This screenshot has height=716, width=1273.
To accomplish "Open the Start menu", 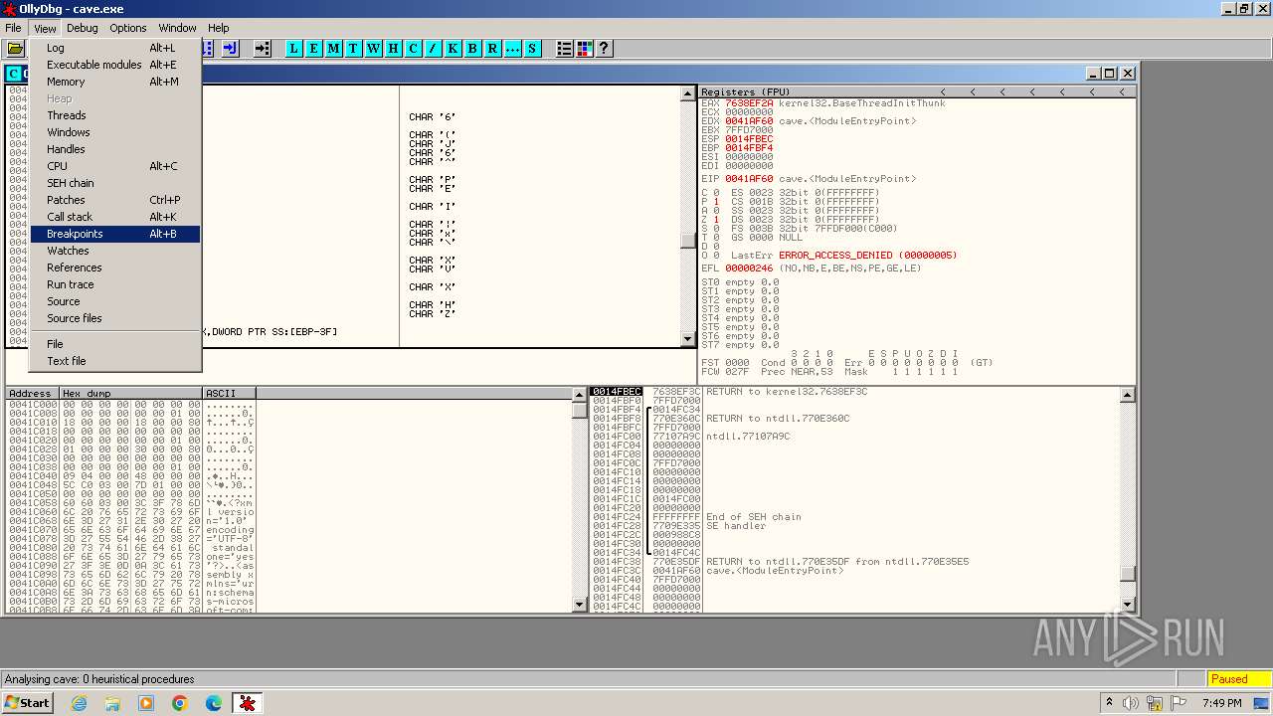I will coord(27,703).
